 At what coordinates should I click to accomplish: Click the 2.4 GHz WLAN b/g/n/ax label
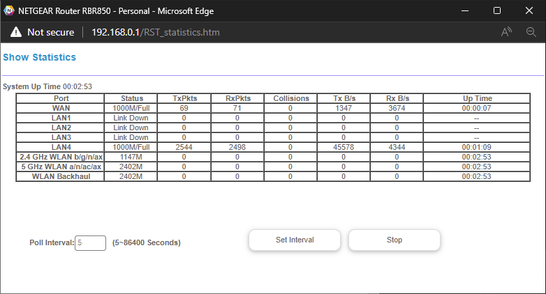point(61,157)
